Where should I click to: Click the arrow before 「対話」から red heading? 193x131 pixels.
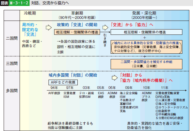(x=115, y=78)
